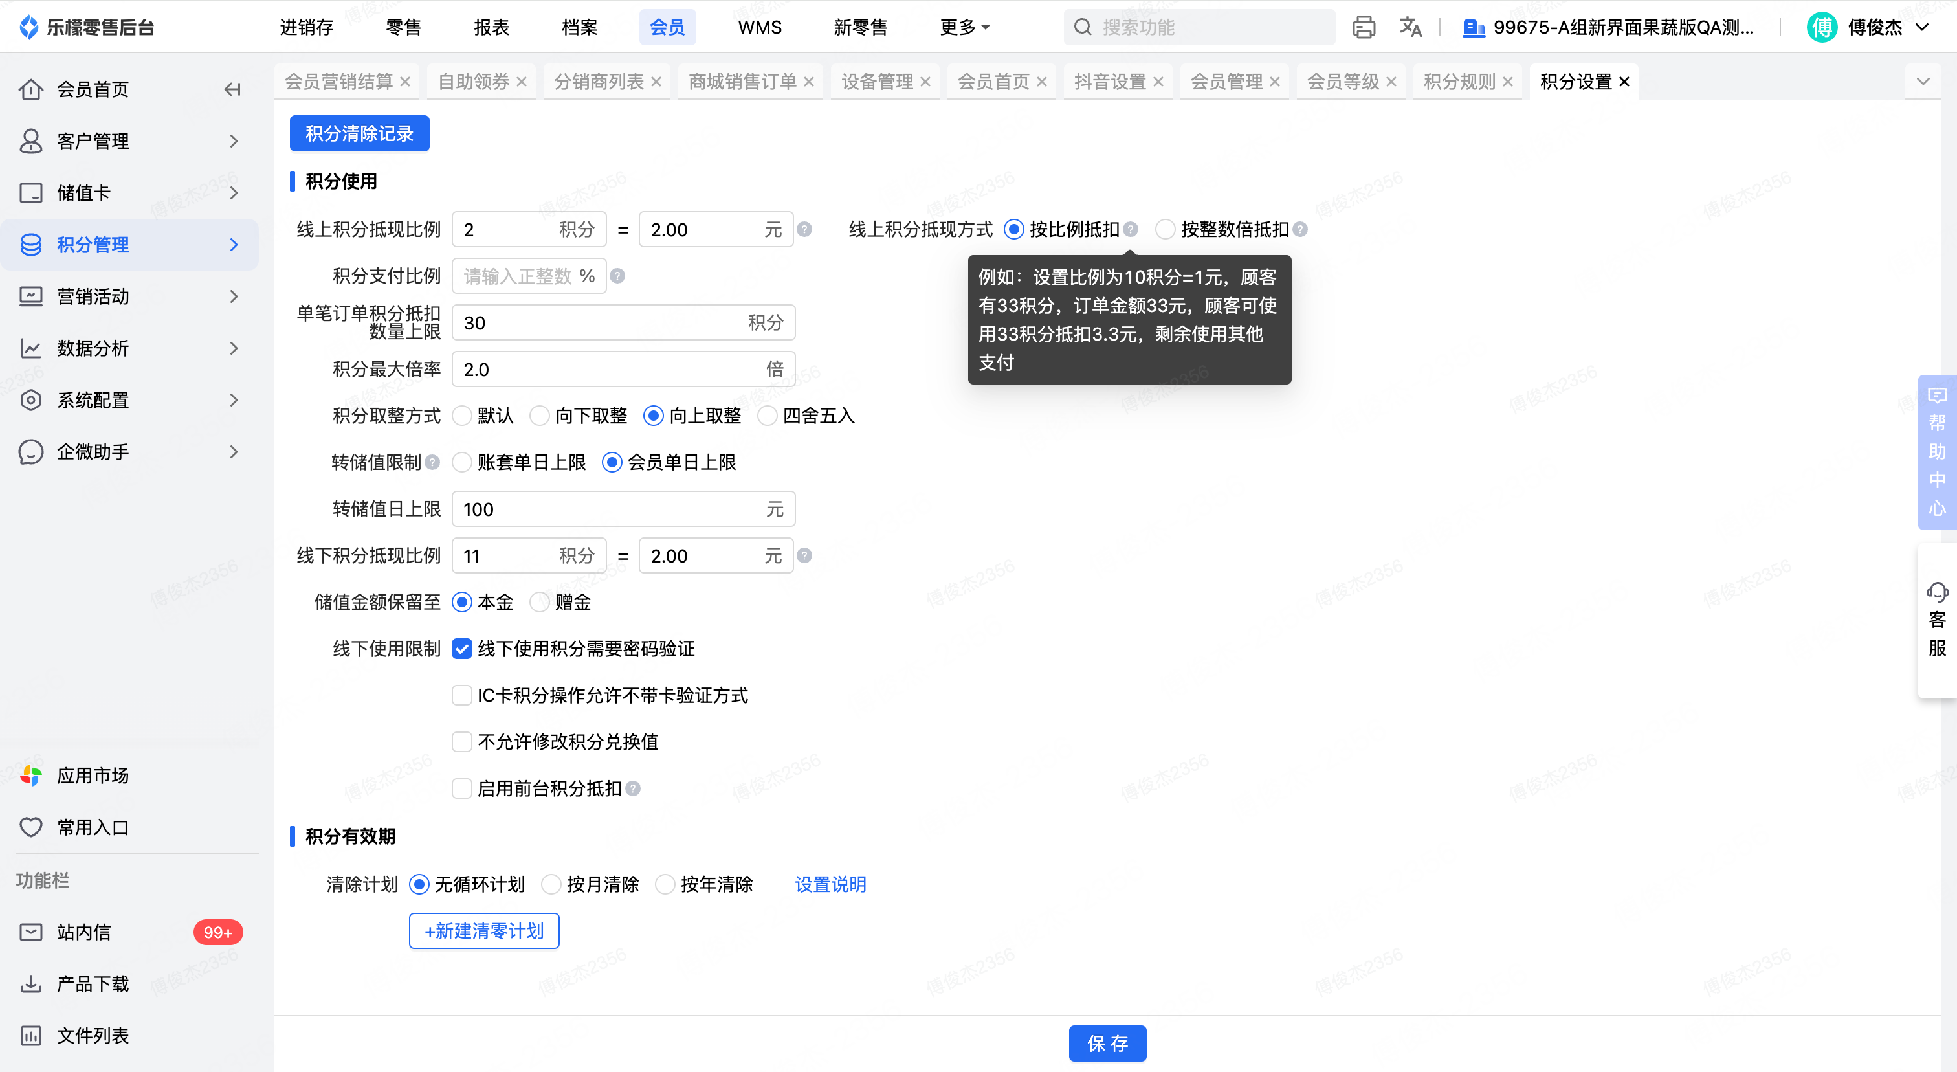Expand the 更多 top menu dropdown
The image size is (1957, 1072).
tap(965, 27)
